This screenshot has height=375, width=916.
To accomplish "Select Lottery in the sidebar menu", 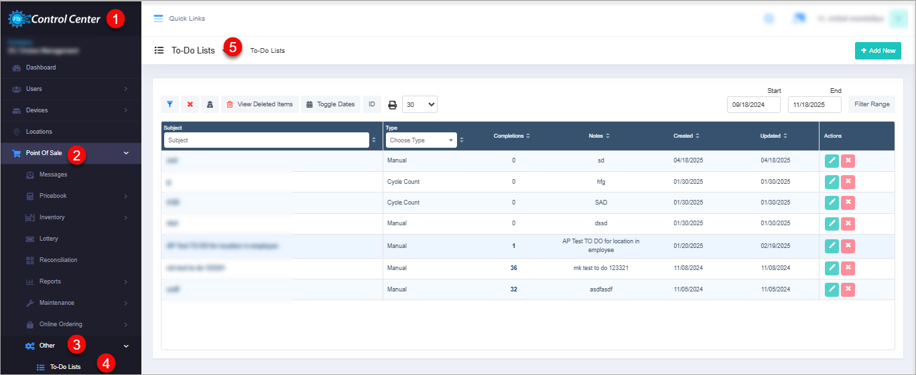I will 48,239.
